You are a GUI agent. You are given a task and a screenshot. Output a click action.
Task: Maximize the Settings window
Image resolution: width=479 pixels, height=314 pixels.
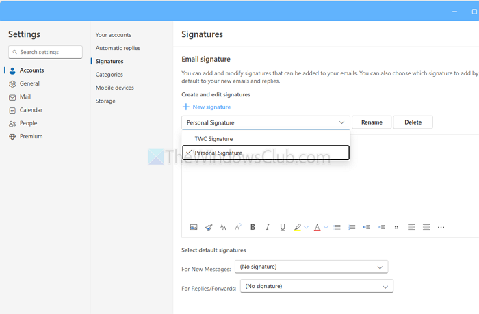[474, 12]
